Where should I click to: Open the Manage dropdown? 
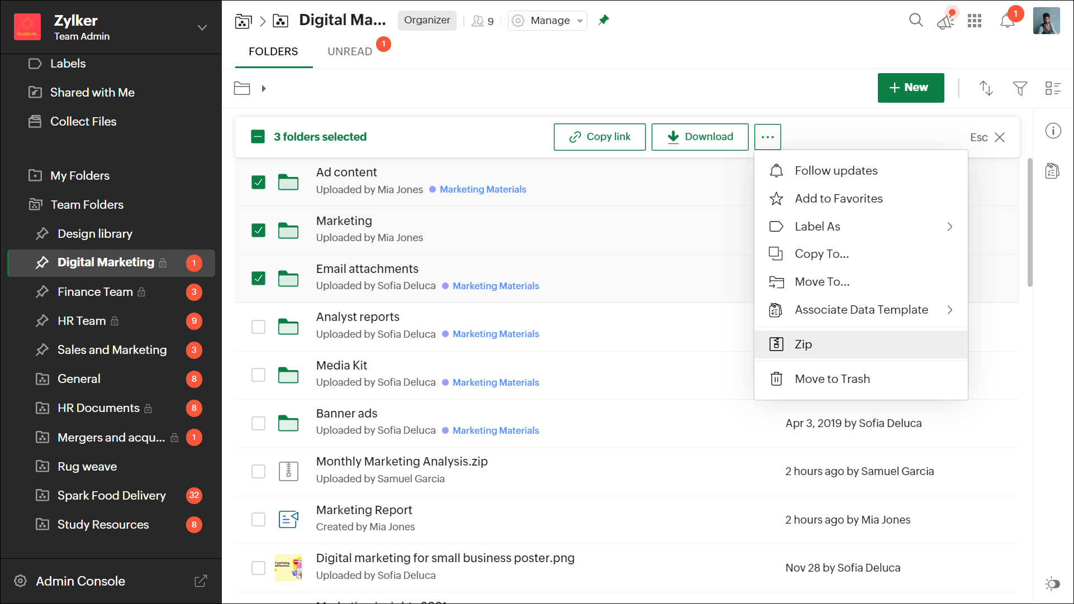pos(548,21)
